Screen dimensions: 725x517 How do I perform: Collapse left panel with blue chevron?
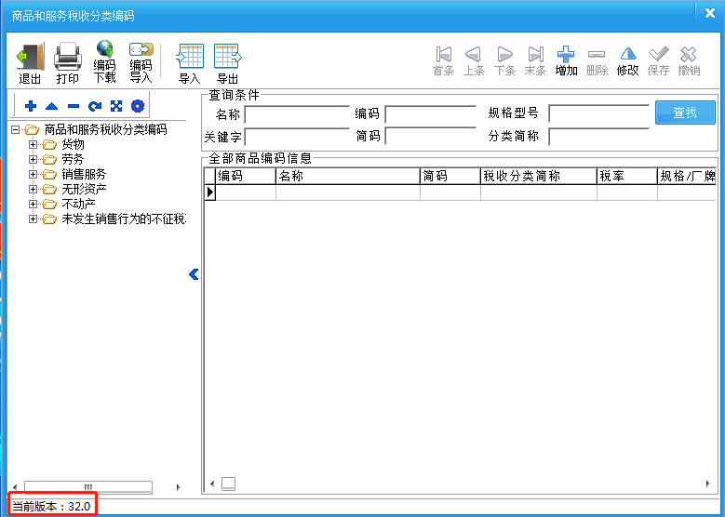pyautogui.click(x=194, y=274)
